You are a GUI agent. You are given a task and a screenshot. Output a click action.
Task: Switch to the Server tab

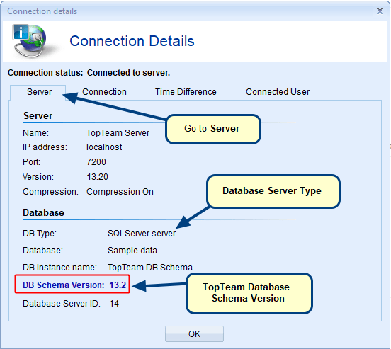click(39, 92)
